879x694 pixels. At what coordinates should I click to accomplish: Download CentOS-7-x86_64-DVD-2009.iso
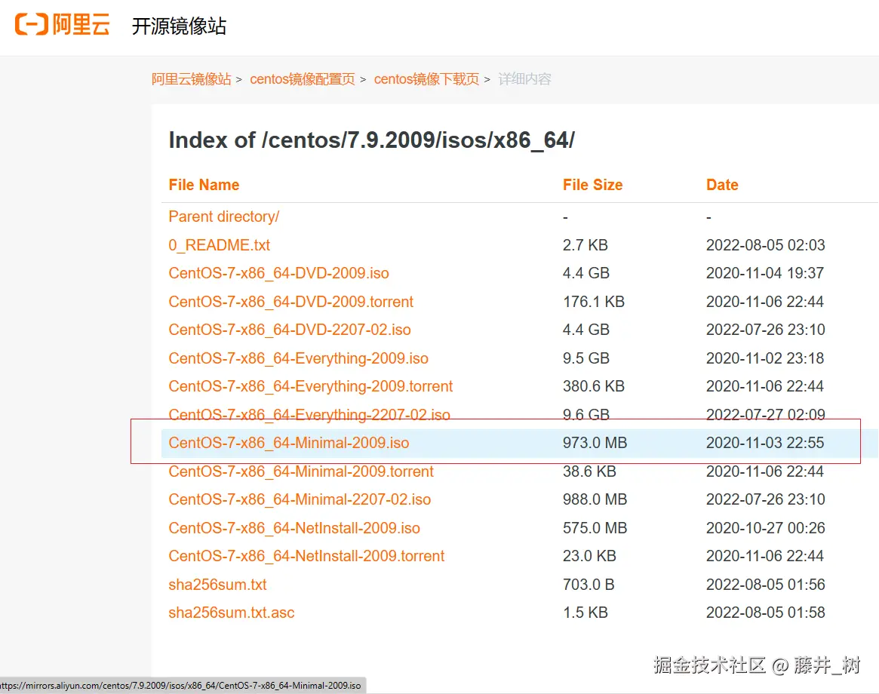[x=278, y=273]
